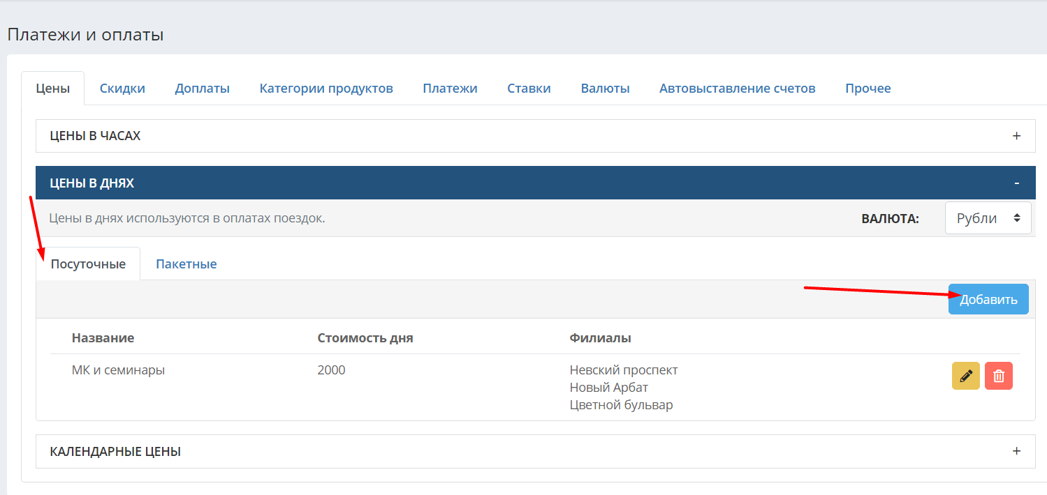Click the 2000 day cost value
This screenshot has width=1047, height=495.
pyautogui.click(x=331, y=370)
